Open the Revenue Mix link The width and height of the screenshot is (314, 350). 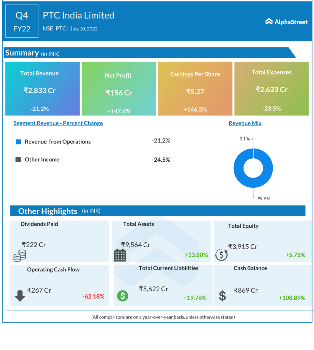point(245,123)
